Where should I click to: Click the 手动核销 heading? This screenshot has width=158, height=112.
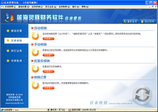pyautogui.click(x=40, y=44)
